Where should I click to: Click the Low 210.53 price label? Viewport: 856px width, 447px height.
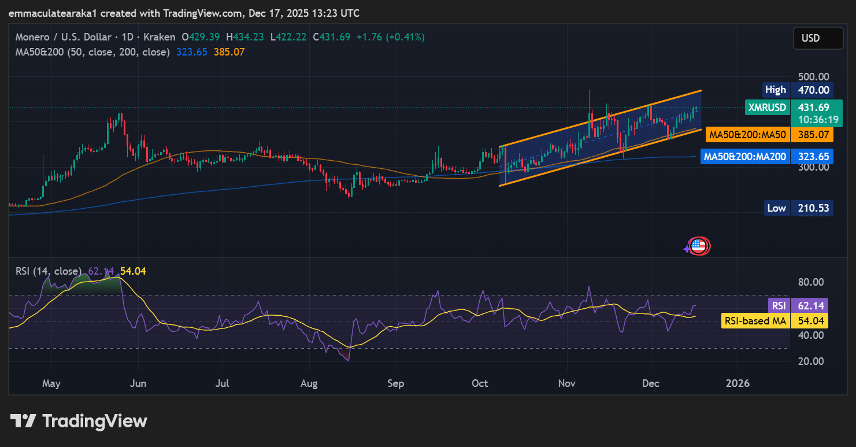point(799,208)
